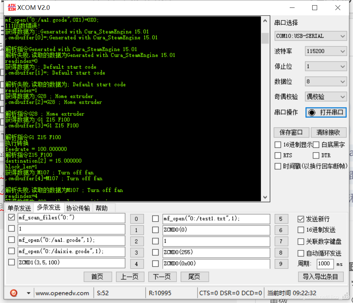This screenshot has height=303, width=353.
Task: Click the R:10995 received counter
Action: [160, 293]
